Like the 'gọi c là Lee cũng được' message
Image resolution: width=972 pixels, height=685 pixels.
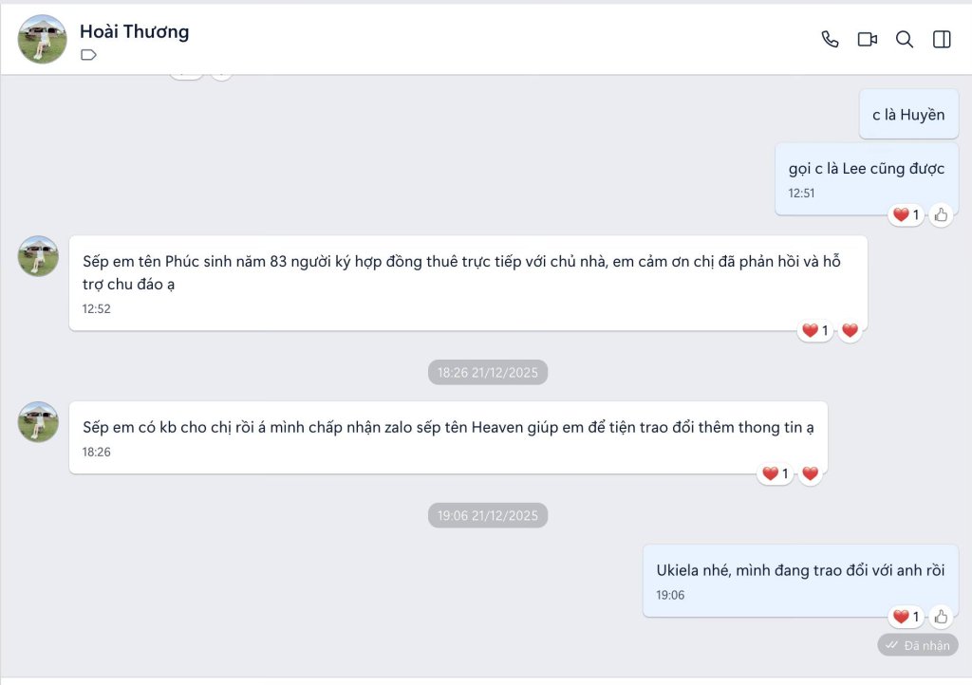coord(941,215)
